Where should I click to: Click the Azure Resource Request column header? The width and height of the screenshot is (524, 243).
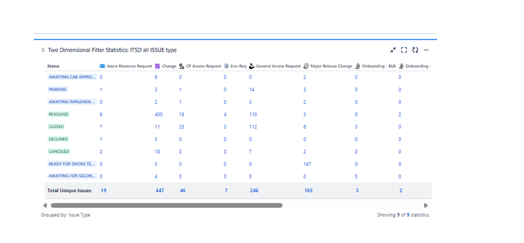[x=129, y=66]
